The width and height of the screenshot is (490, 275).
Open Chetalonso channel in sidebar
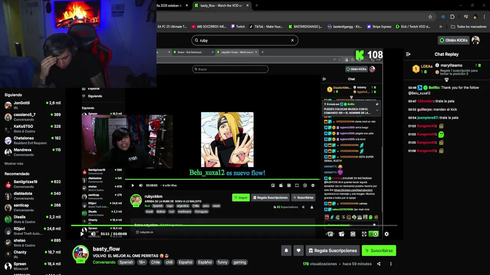[33, 140]
